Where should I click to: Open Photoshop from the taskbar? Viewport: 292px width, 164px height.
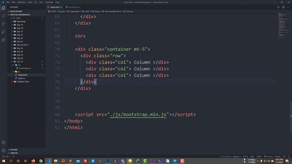tap(108, 161)
